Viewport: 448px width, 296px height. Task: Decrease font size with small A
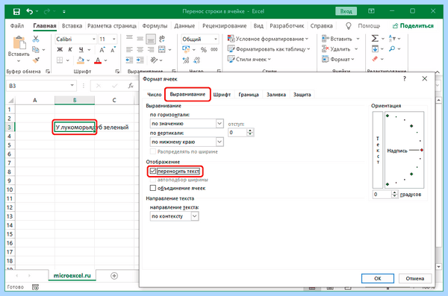click(113, 50)
